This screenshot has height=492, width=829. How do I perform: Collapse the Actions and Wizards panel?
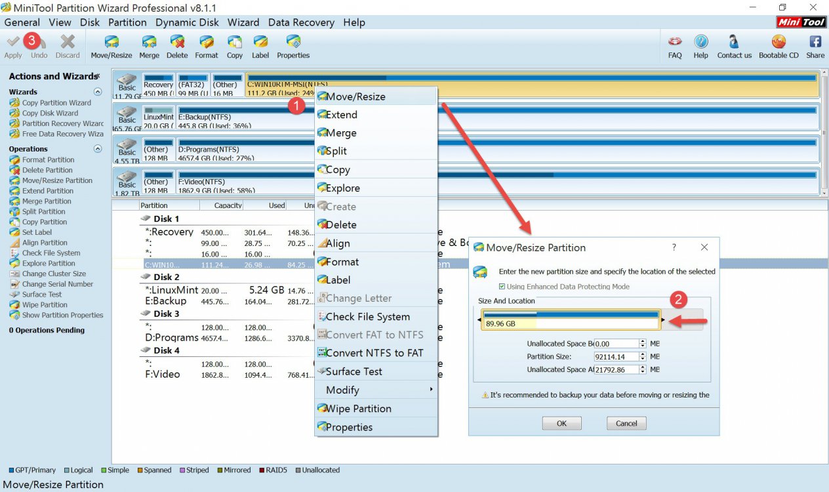pyautogui.click(x=98, y=76)
